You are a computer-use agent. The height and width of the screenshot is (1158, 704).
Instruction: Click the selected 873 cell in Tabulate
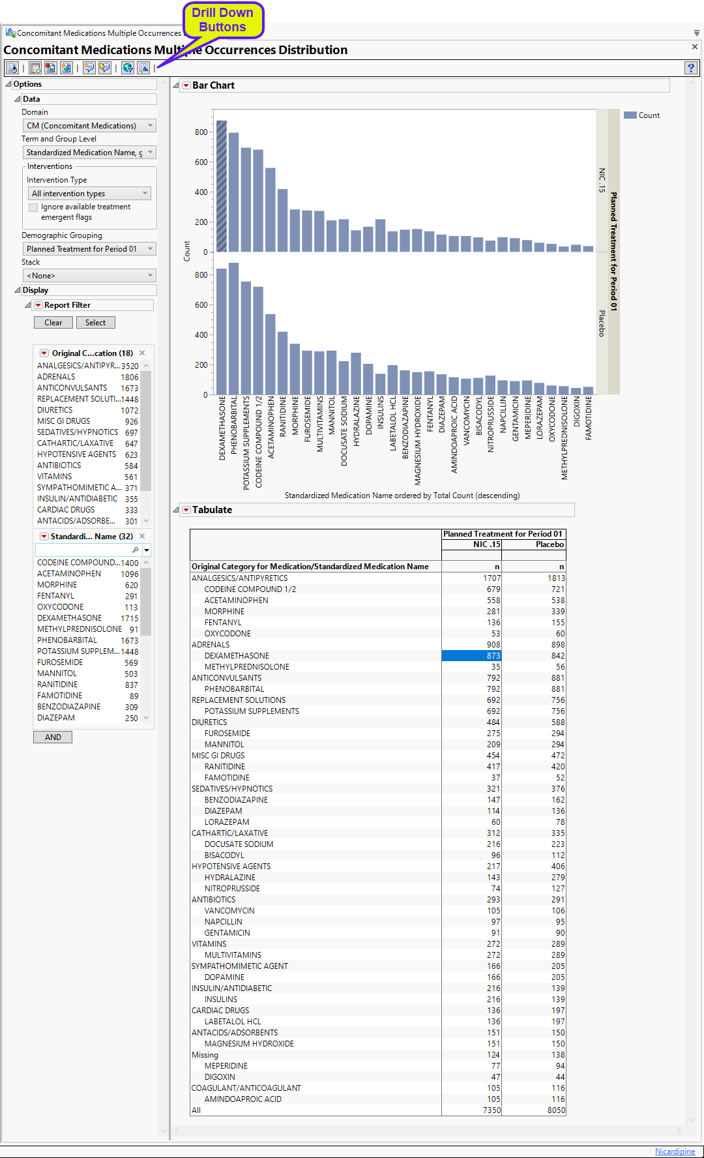tap(472, 656)
